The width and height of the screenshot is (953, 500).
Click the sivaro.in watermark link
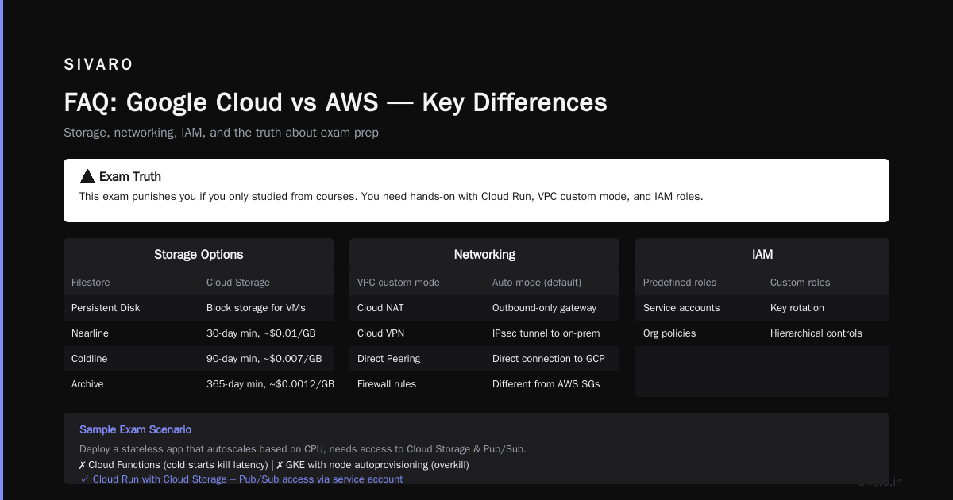[880, 482]
